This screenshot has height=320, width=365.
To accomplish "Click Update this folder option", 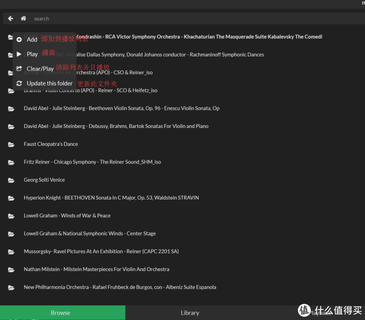I will (x=49, y=83).
